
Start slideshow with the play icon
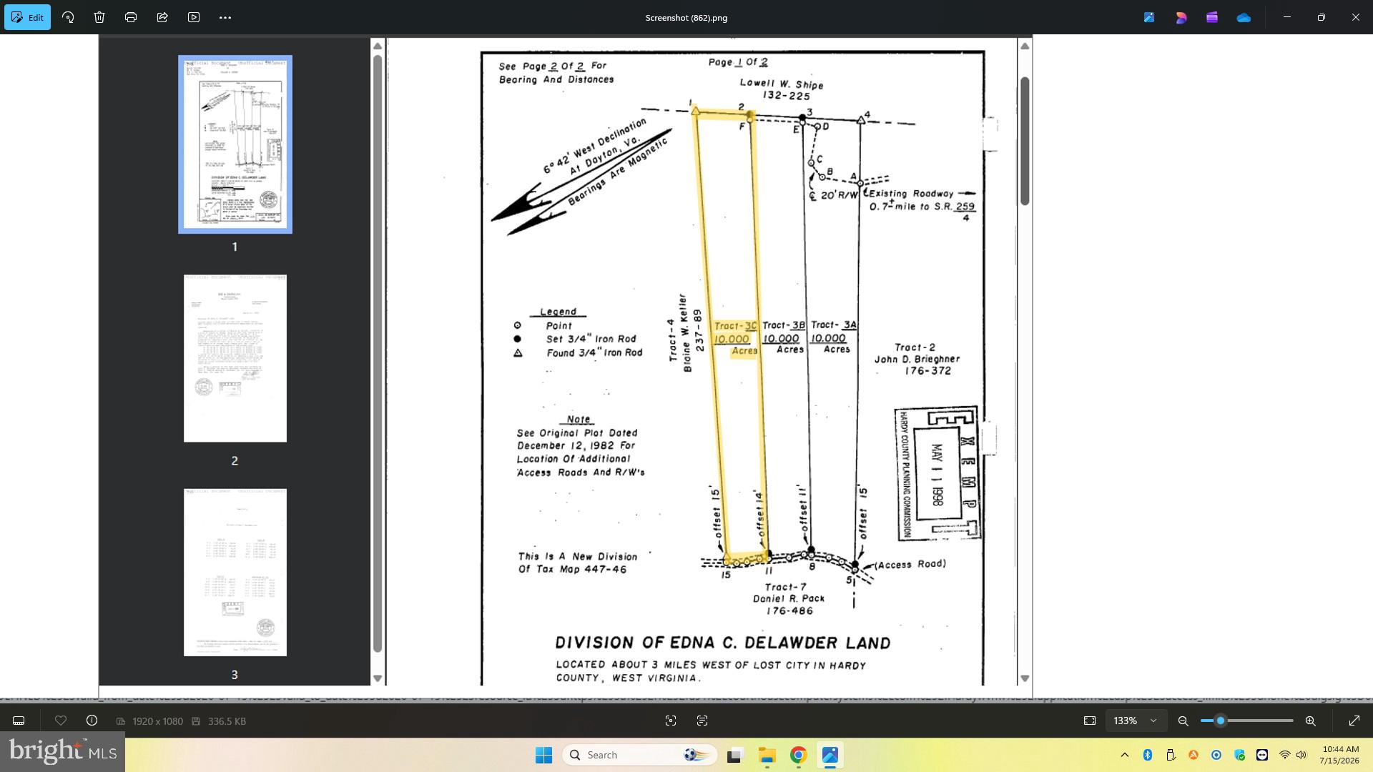pos(194,17)
